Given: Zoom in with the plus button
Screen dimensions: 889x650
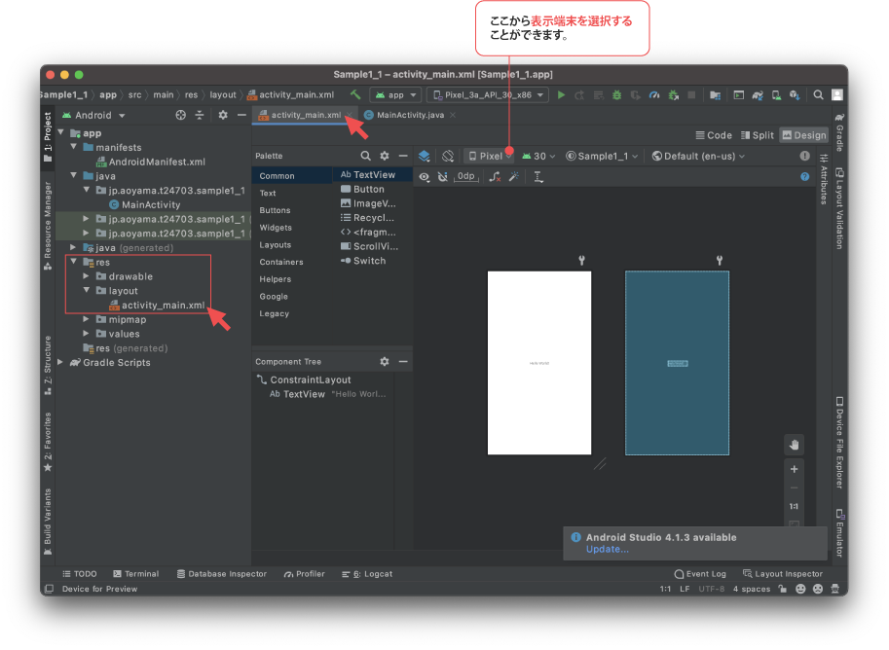Looking at the screenshot, I should [794, 469].
